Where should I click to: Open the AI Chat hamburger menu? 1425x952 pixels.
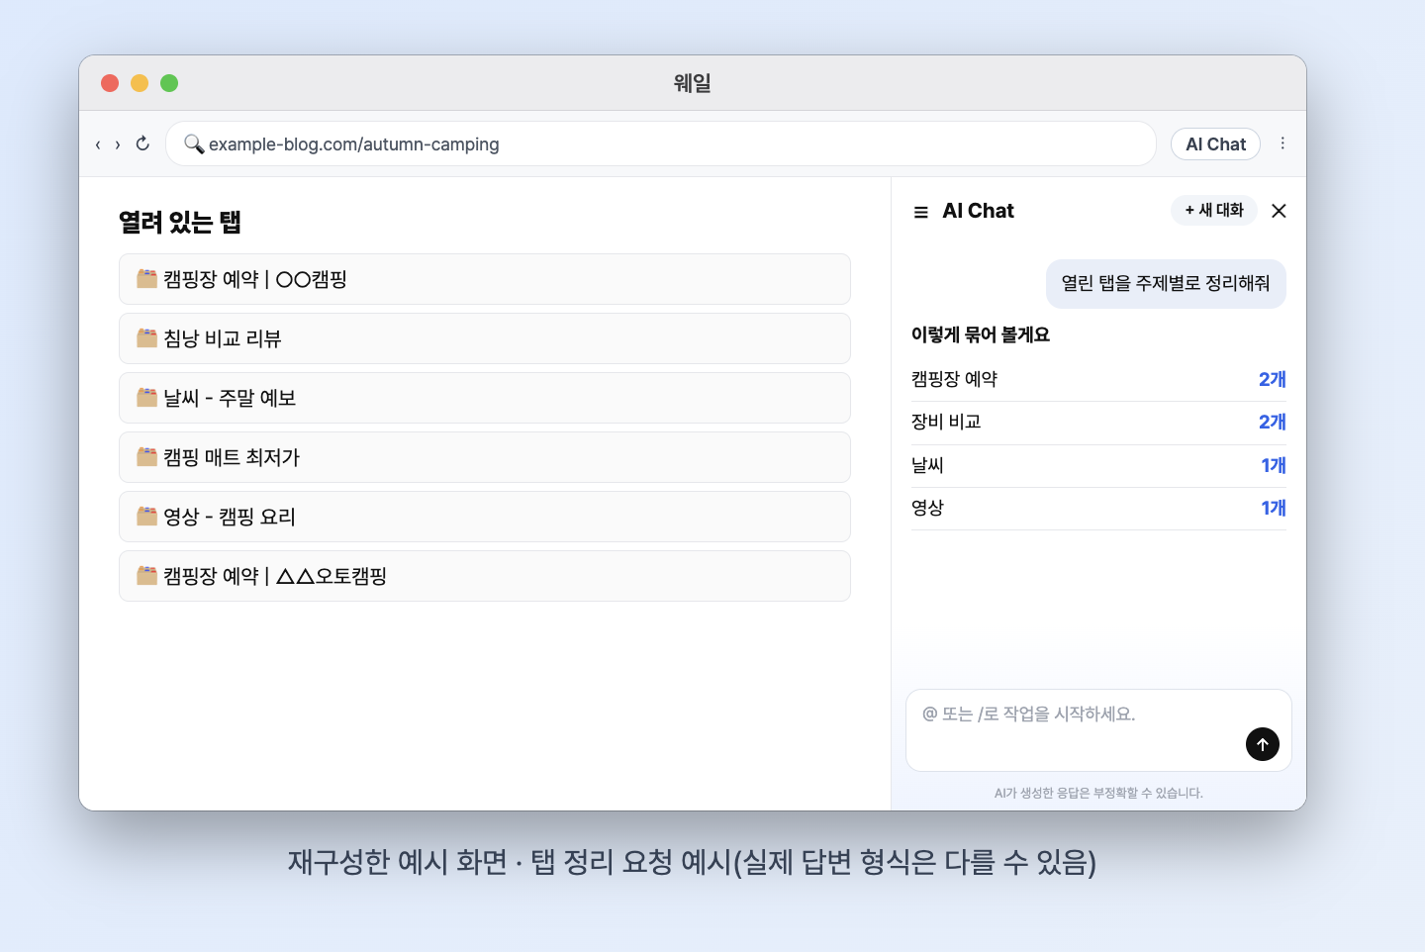point(920,212)
